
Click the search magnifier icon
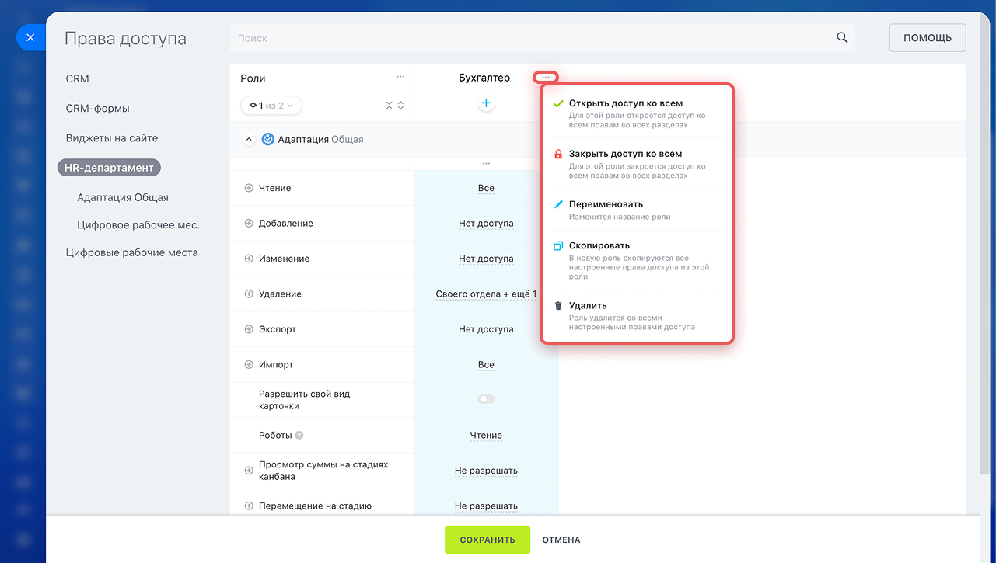[x=841, y=38]
